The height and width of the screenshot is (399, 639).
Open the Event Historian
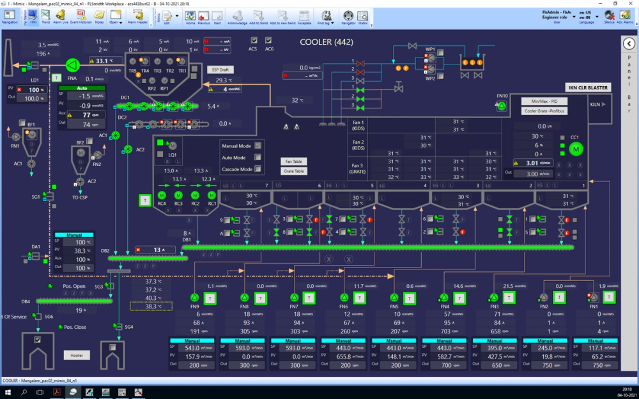81,17
